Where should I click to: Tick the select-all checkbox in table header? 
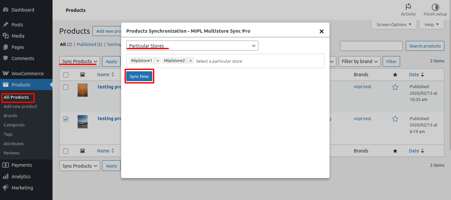pos(66,75)
